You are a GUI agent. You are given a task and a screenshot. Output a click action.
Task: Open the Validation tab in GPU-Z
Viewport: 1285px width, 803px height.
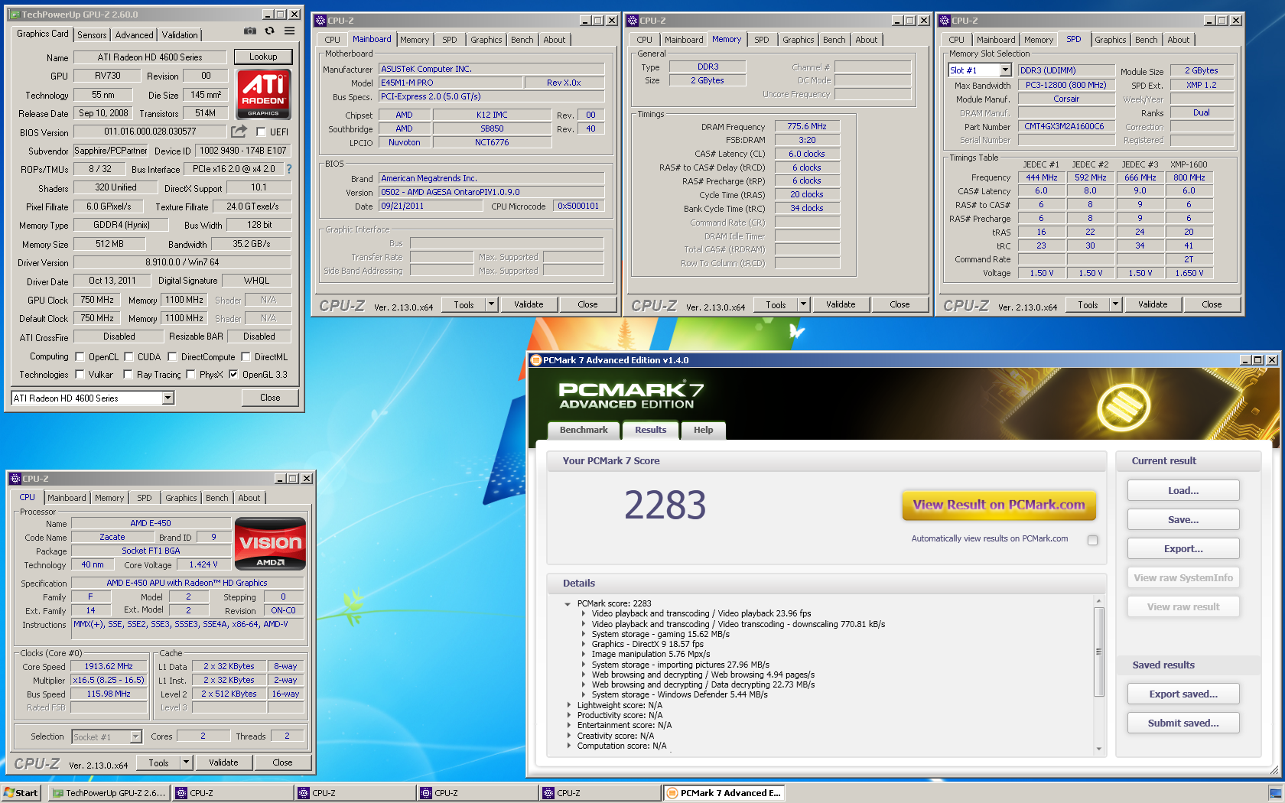[180, 35]
